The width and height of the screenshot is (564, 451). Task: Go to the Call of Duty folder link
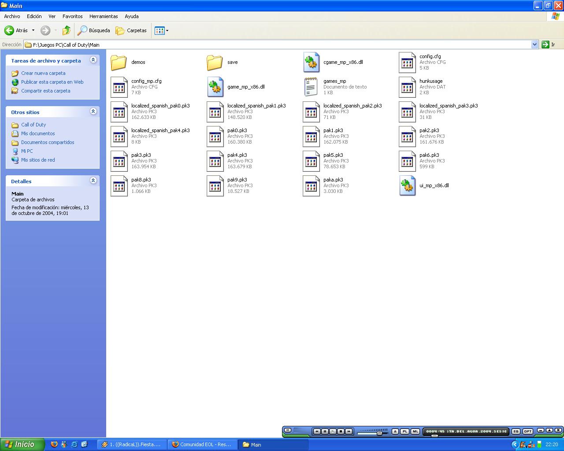click(33, 125)
